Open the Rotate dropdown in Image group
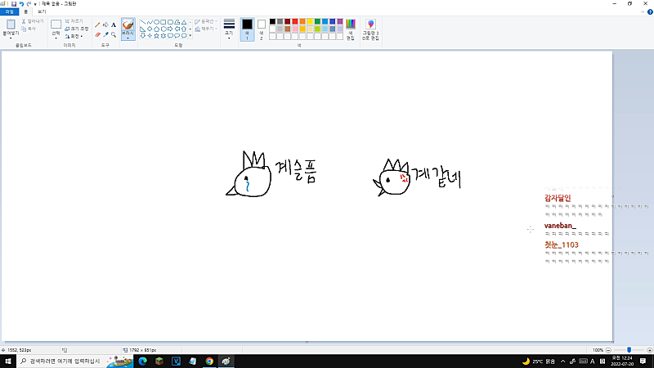The width and height of the screenshot is (654, 368). coord(74,36)
